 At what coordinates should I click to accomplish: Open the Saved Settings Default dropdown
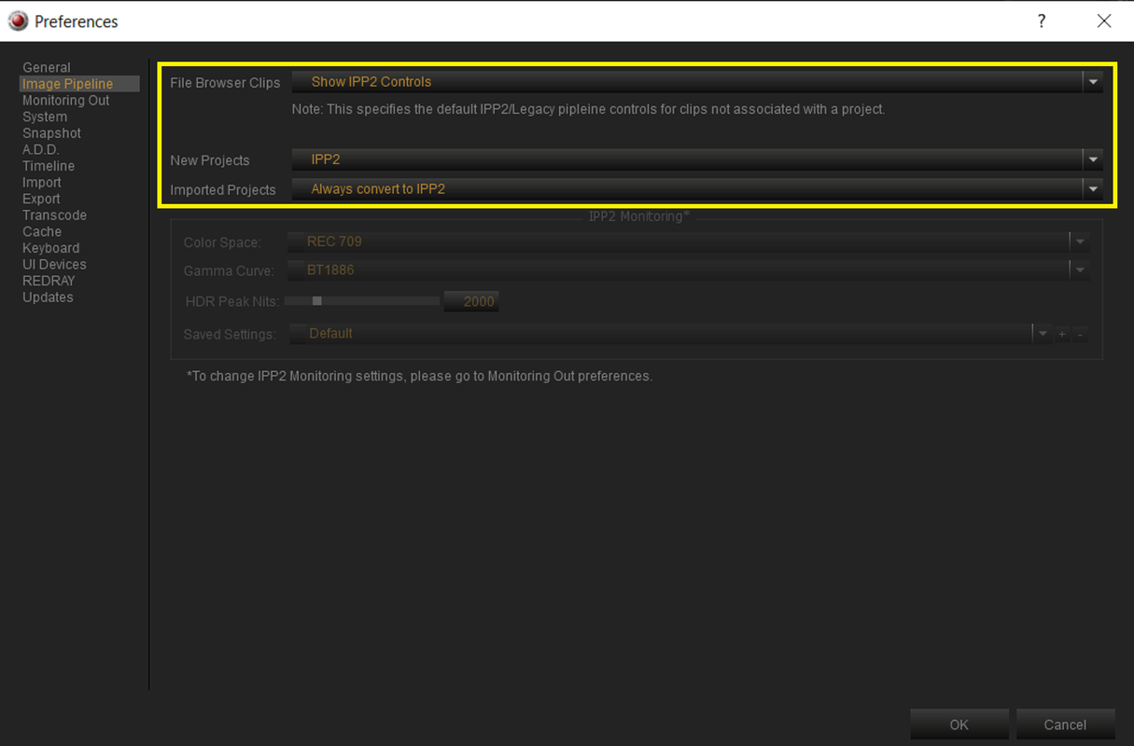coord(670,334)
